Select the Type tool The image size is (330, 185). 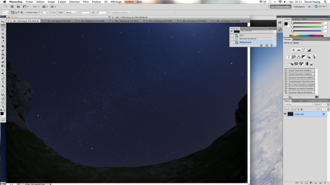3,82
